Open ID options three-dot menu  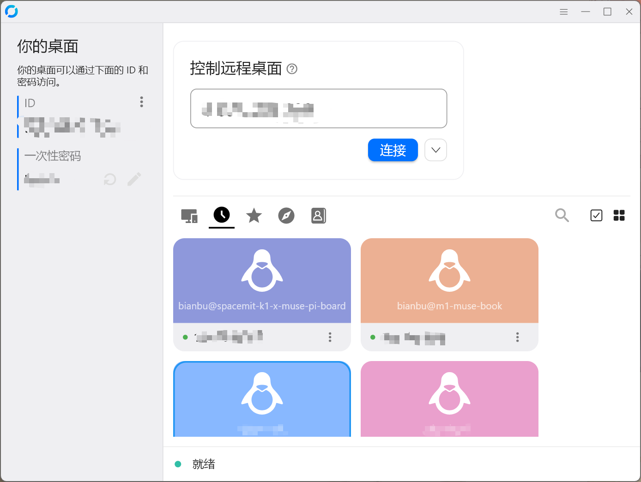(x=141, y=102)
